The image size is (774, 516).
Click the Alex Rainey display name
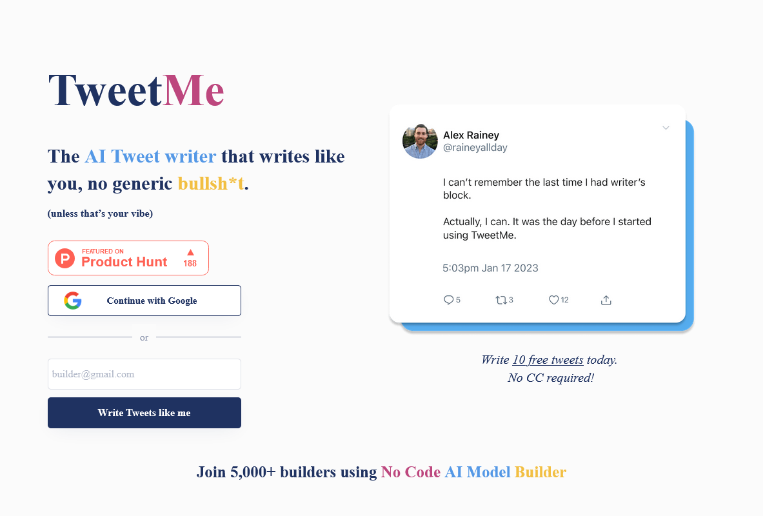click(471, 135)
